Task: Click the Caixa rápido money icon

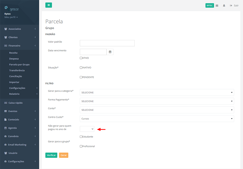Action: [6, 103]
